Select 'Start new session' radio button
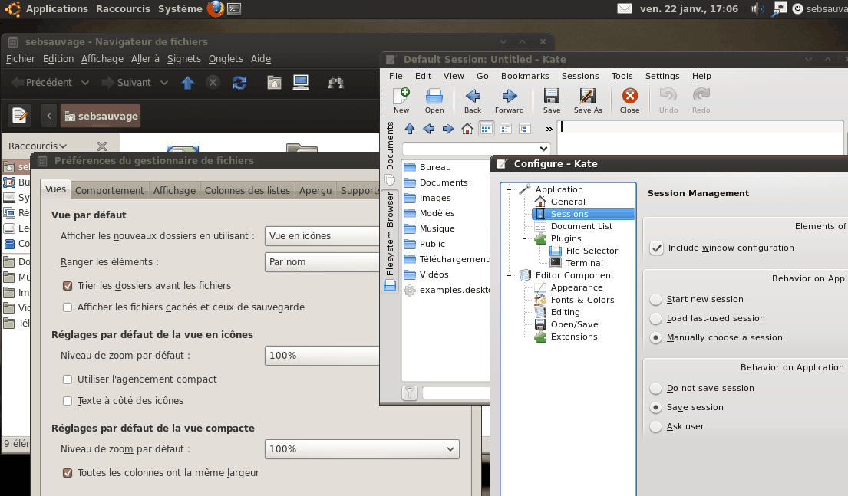 [655, 299]
